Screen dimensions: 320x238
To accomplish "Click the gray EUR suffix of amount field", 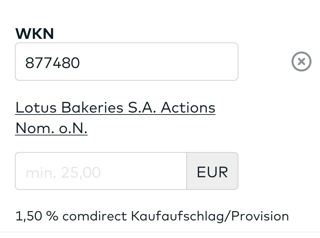I will [x=212, y=171].
